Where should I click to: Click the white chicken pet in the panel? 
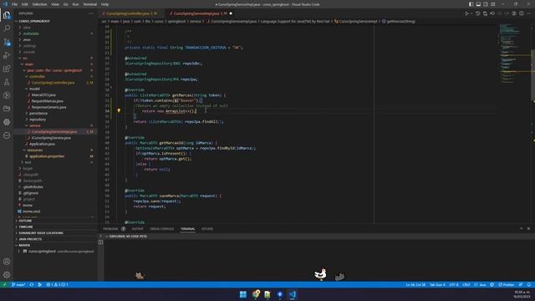pyautogui.click(x=320, y=273)
